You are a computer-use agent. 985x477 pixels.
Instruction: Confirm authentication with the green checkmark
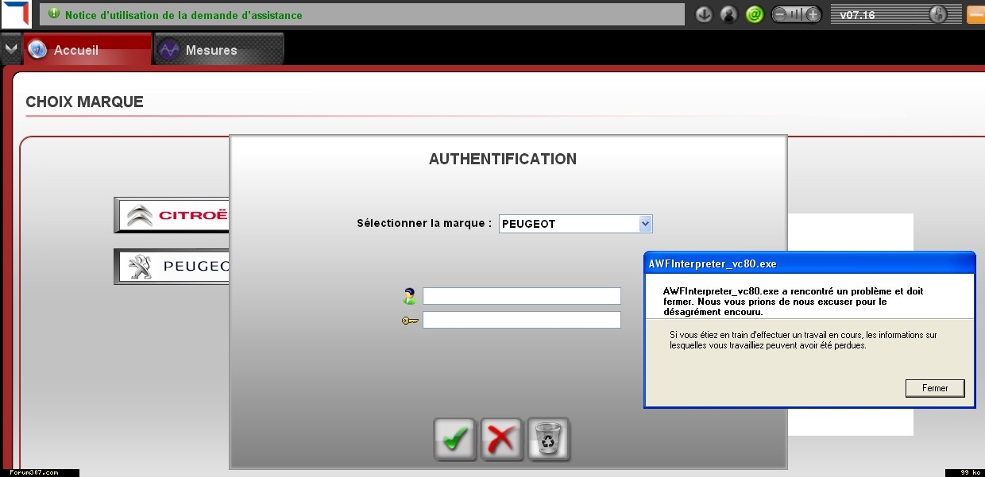tap(454, 439)
